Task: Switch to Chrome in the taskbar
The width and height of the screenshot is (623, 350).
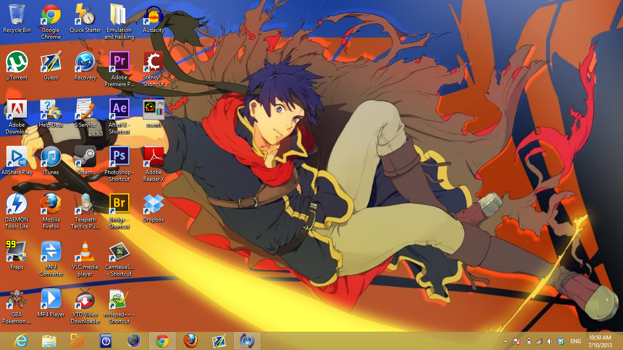Action: coord(162,341)
